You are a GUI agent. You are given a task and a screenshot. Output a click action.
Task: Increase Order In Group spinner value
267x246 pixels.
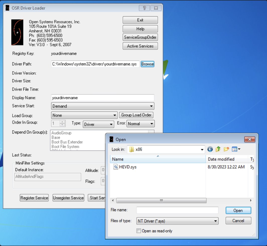[x=63, y=122]
